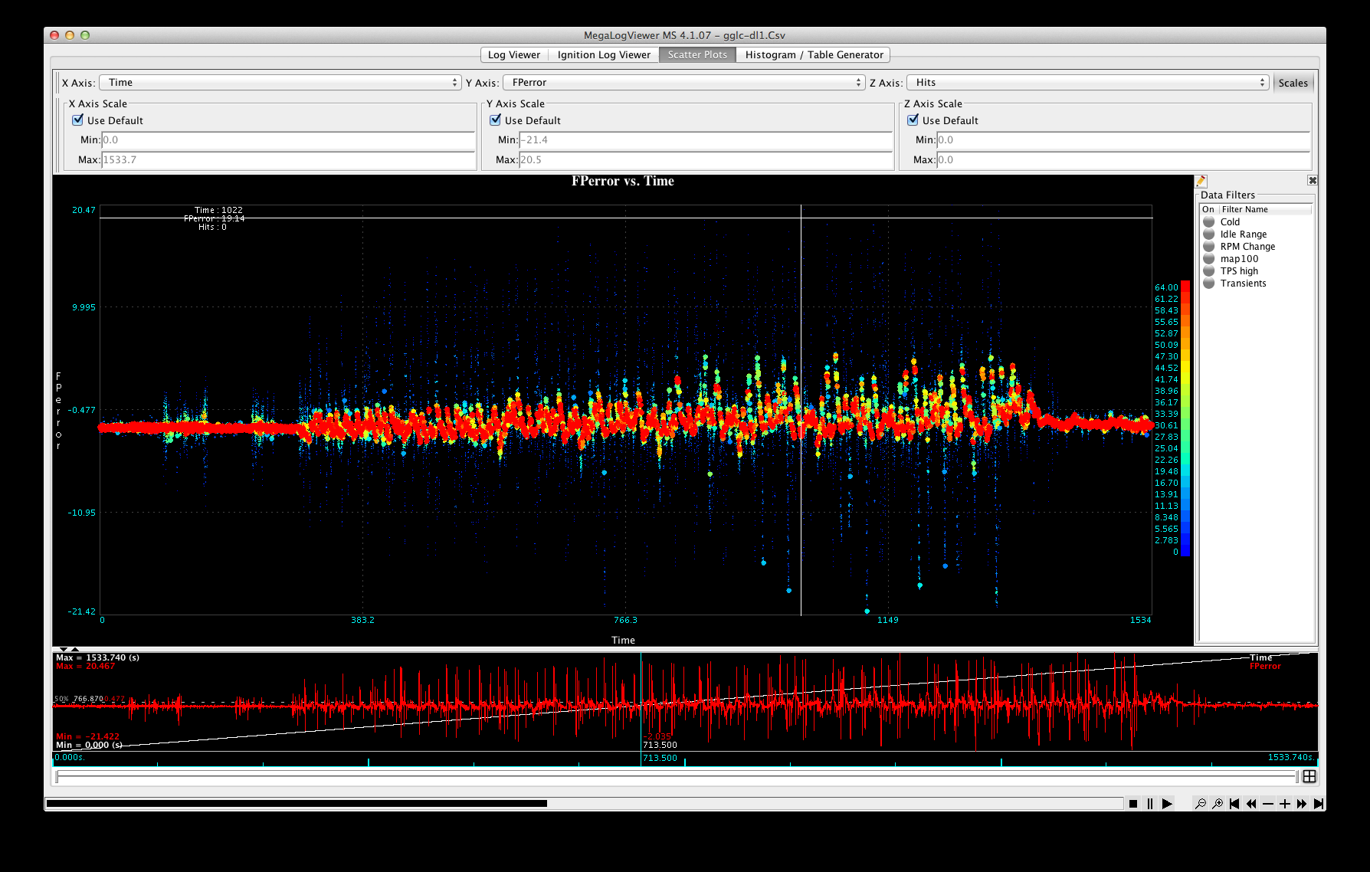
Task: Click the play button in playback controls
Action: click(x=1166, y=804)
